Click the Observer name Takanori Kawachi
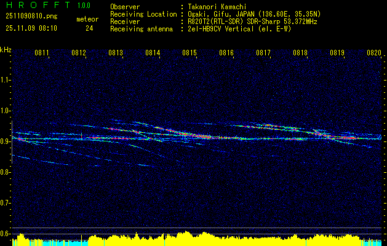 [217, 7]
